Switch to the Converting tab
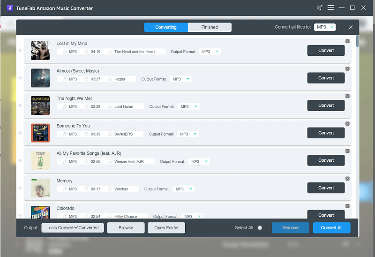 coord(166,27)
